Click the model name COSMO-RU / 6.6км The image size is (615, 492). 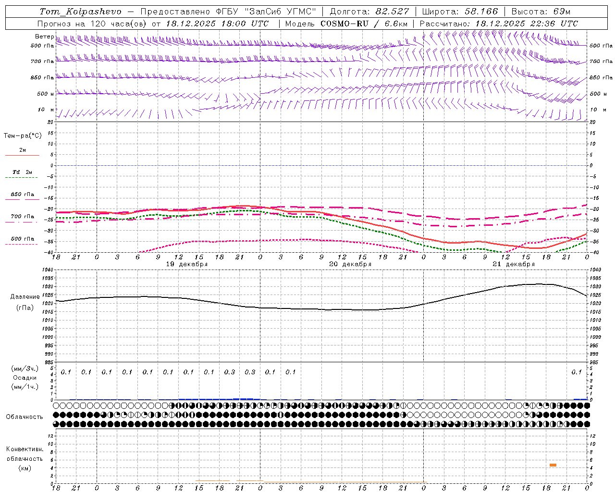click(x=364, y=24)
